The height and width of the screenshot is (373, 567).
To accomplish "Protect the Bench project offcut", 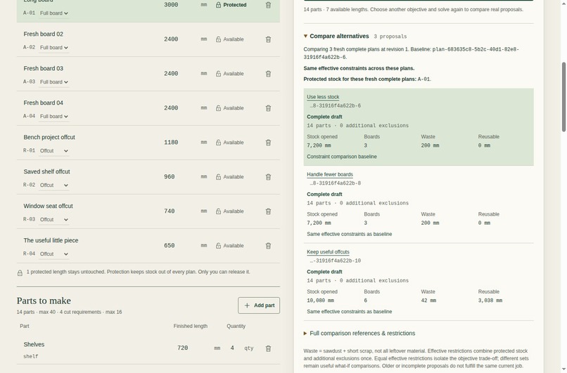I will click(229, 143).
